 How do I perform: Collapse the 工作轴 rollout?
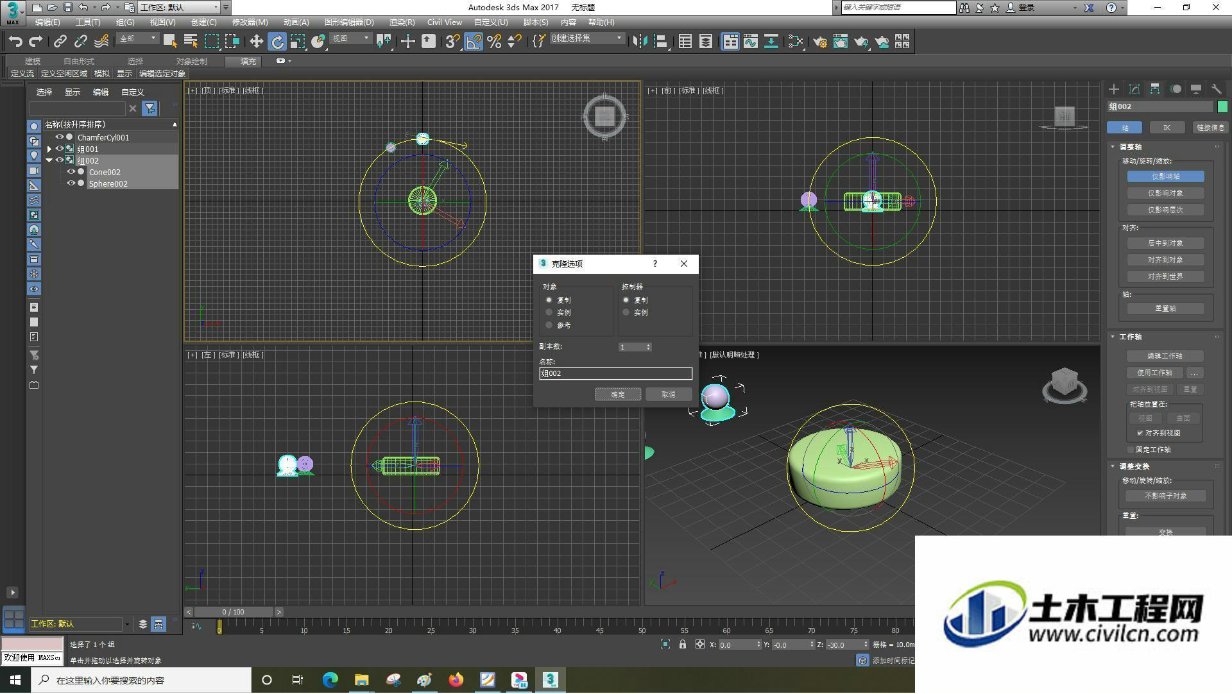(1113, 337)
